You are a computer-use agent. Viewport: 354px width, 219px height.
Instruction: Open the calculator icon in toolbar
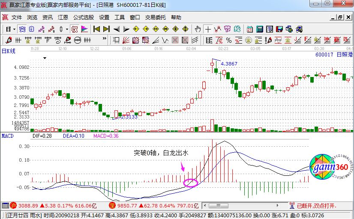click(x=259, y=29)
